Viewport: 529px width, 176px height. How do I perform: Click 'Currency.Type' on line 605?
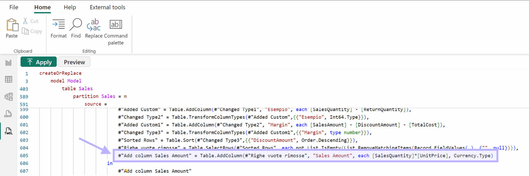472,156
